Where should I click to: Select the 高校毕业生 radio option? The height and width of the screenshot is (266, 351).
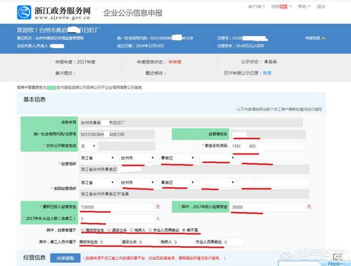pyautogui.click(x=82, y=230)
